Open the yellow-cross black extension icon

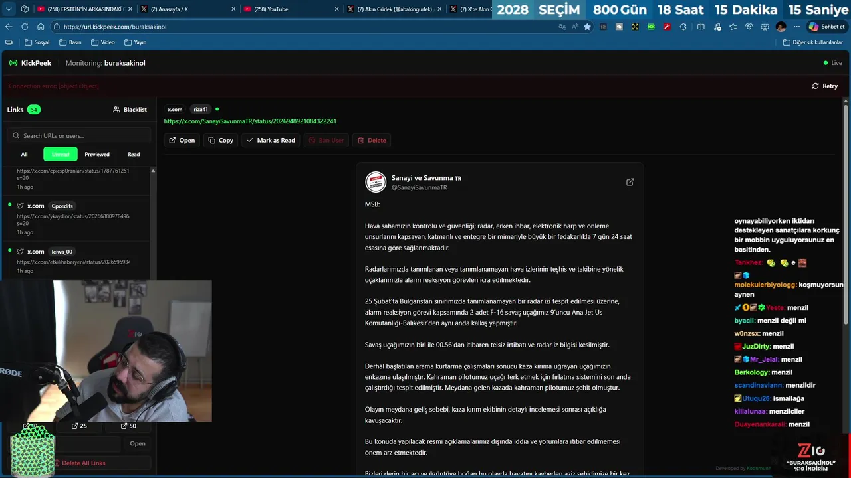click(x=635, y=27)
